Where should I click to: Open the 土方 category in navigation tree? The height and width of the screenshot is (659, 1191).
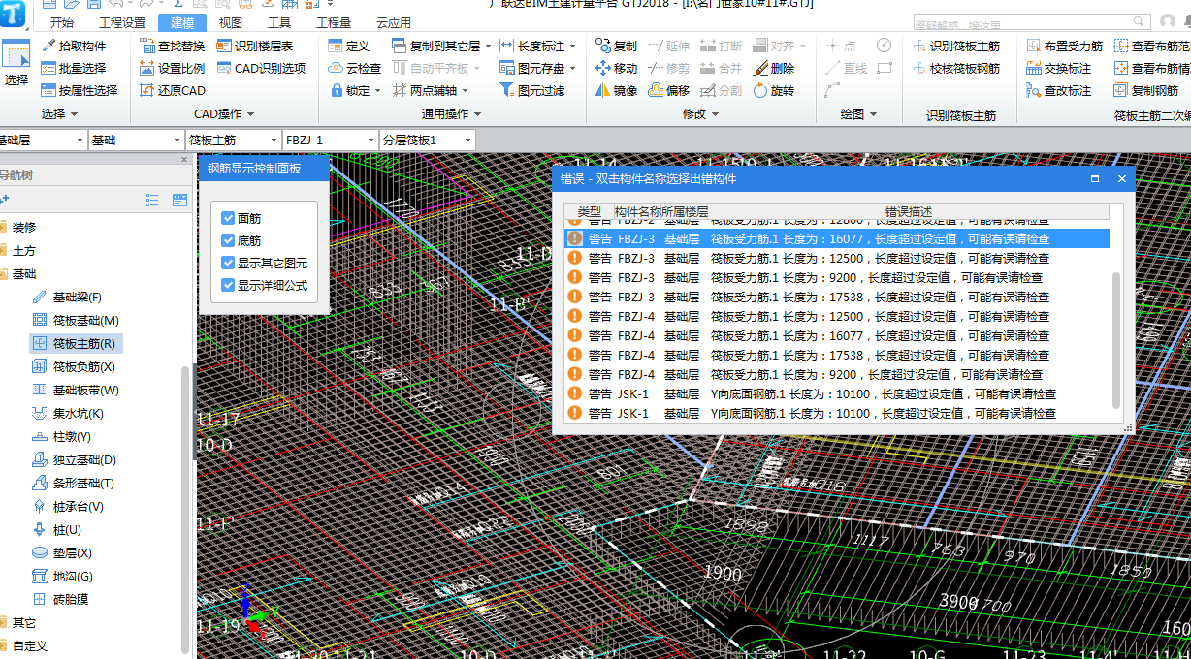click(x=23, y=250)
